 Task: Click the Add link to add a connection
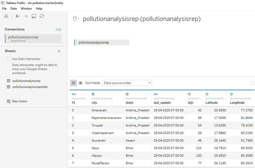click(58, 29)
